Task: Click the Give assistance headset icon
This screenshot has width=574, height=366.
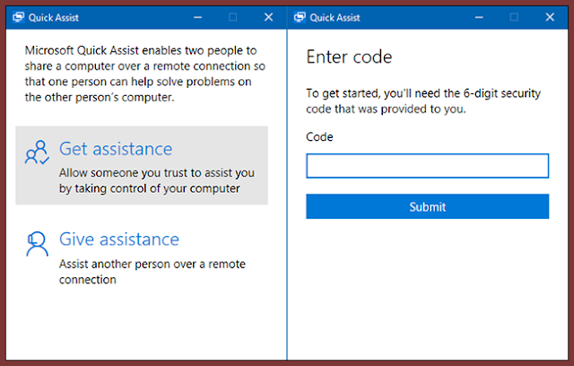Action: click(x=37, y=245)
